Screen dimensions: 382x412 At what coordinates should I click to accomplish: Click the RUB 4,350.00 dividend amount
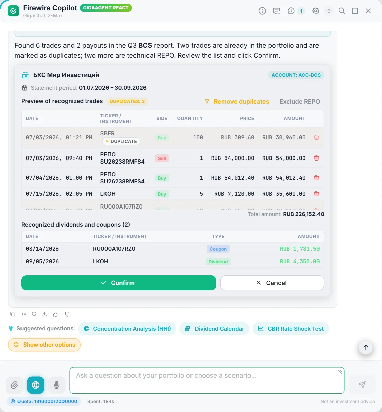(300, 261)
